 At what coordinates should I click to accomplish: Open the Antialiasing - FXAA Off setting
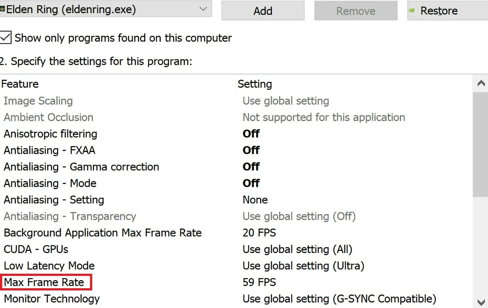click(x=251, y=150)
